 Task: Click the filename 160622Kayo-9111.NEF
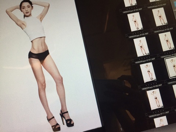(x=159, y=114)
